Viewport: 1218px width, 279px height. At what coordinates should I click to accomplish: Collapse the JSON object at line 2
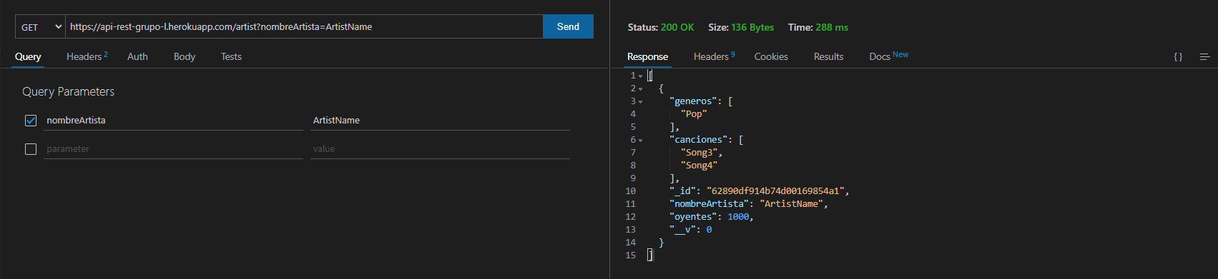[x=640, y=88]
